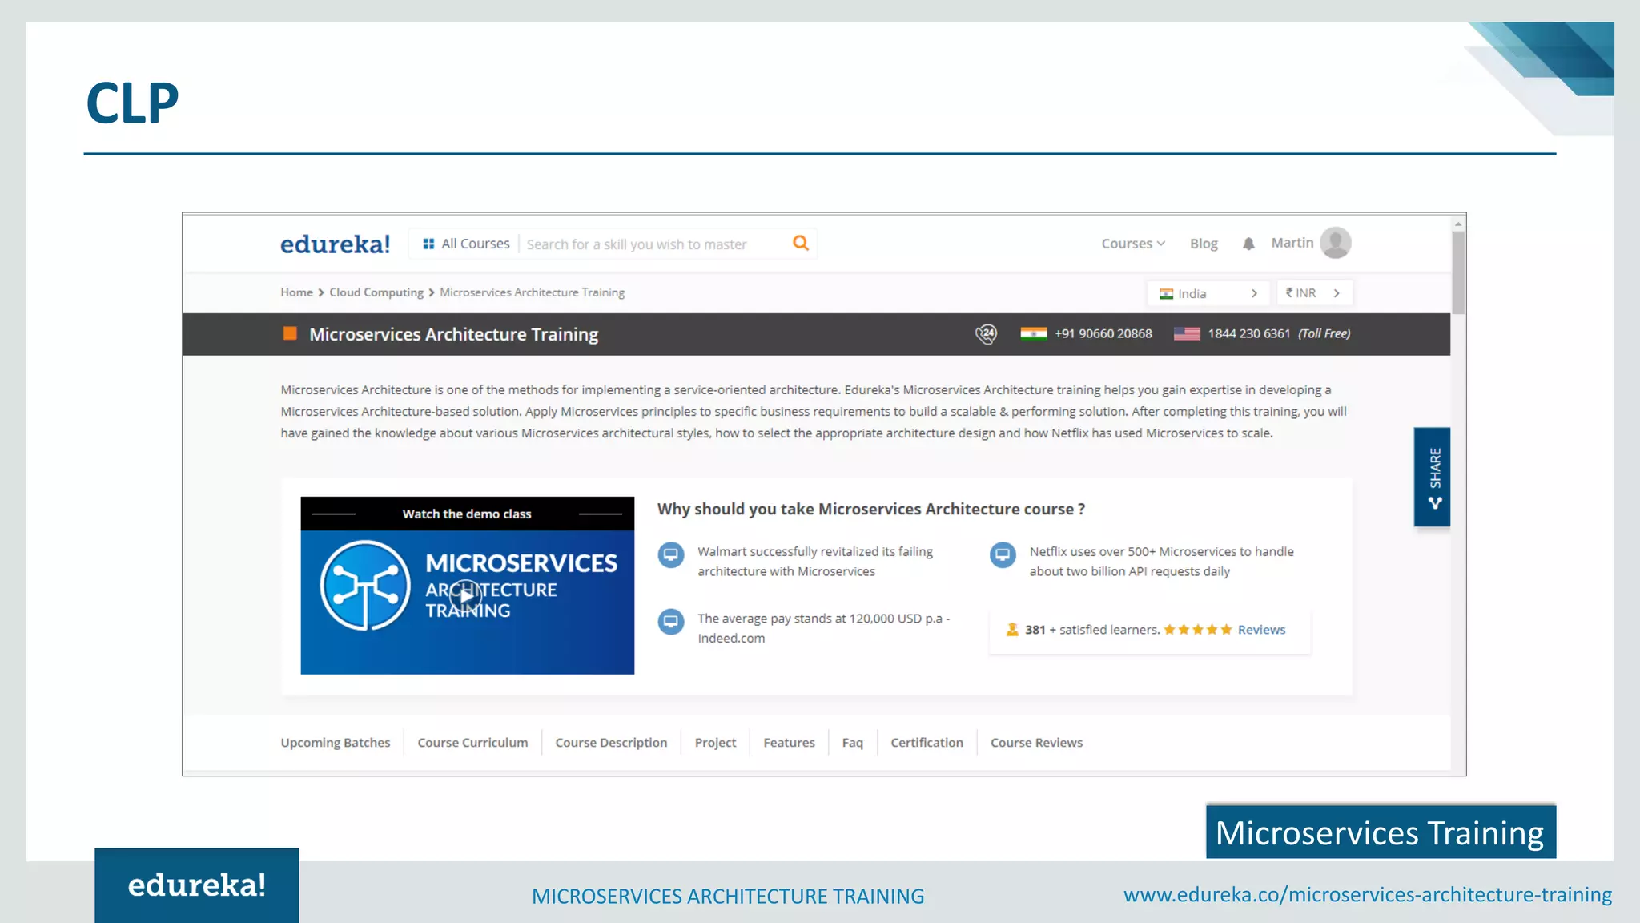This screenshot has height=923, width=1640.
Task: Click the satisfied learners person icon
Action: 1012,630
